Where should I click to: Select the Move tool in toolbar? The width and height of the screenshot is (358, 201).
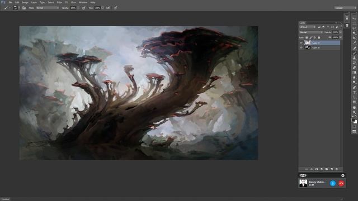coord(354,18)
